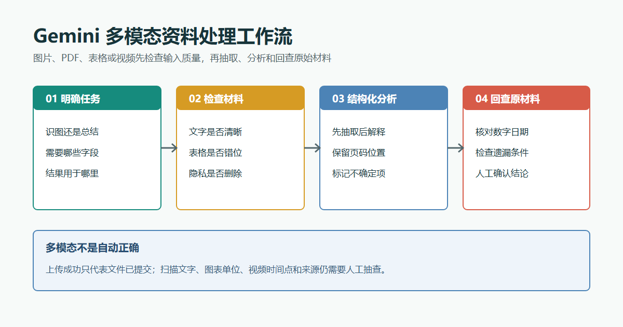This screenshot has width=623, height=327.
Task: Click the line 先抽取后解释
Action: pos(359,132)
